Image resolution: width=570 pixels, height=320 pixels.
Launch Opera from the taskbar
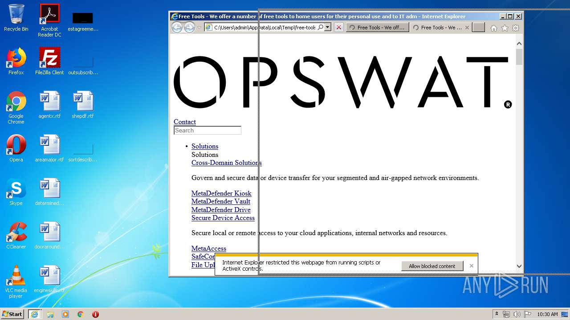(x=95, y=314)
